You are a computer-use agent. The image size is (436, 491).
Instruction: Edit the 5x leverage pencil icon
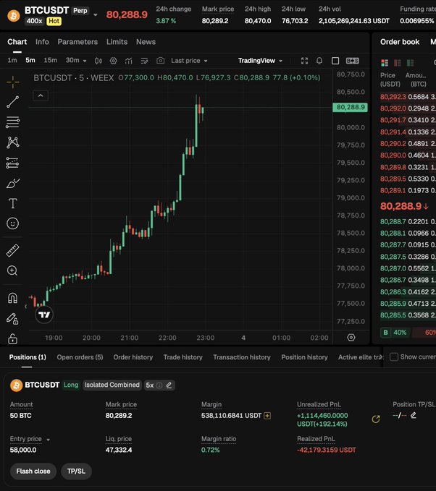tap(169, 385)
